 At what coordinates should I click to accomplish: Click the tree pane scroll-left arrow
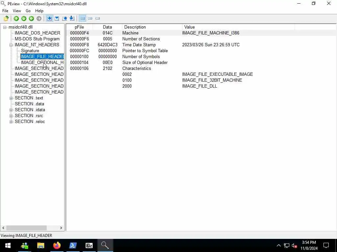pyautogui.click(x=3, y=228)
